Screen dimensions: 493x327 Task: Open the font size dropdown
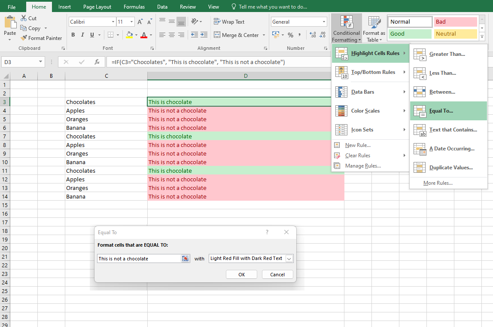[x=131, y=21]
